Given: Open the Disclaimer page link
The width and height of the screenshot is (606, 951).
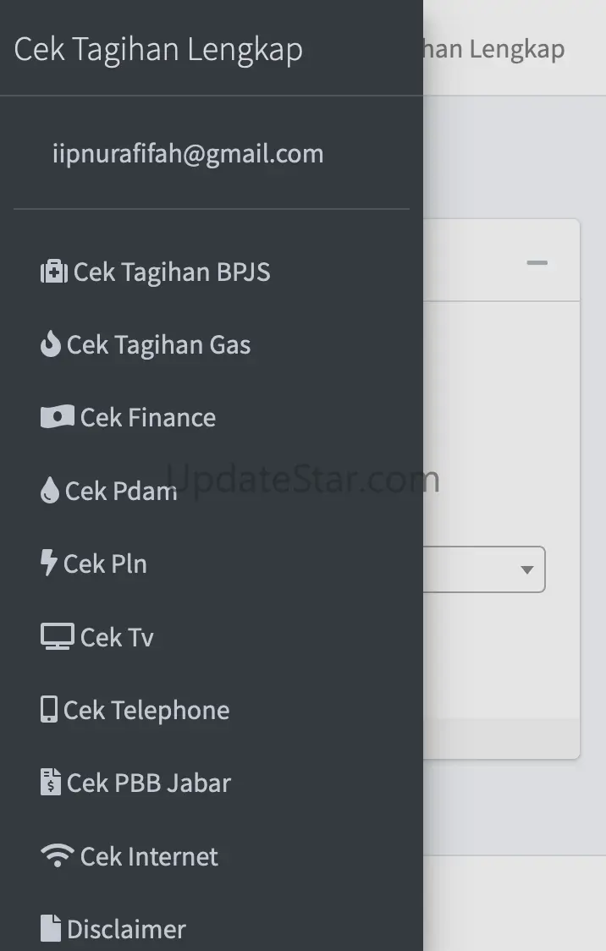Looking at the screenshot, I should (126, 929).
